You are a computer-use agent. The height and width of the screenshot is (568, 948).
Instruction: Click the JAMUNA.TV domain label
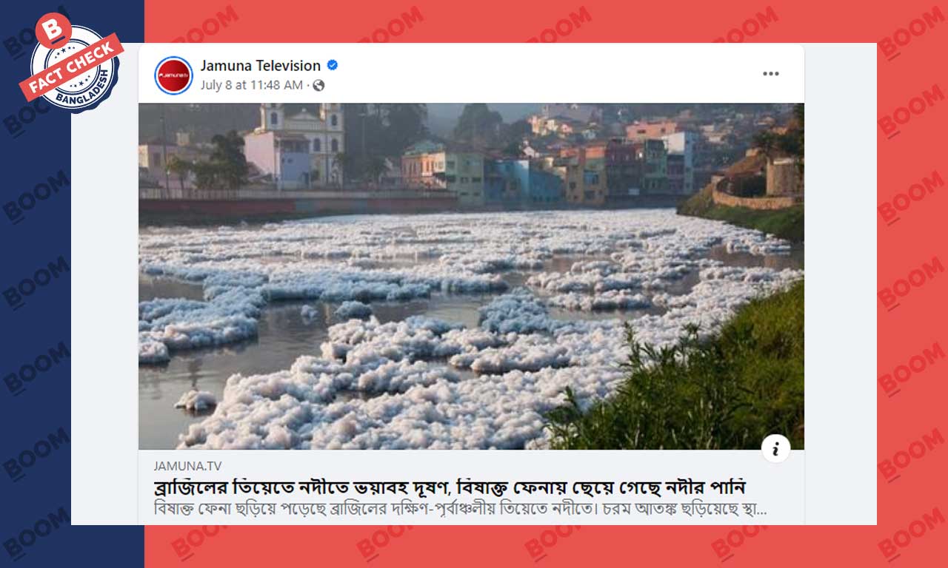click(x=187, y=466)
